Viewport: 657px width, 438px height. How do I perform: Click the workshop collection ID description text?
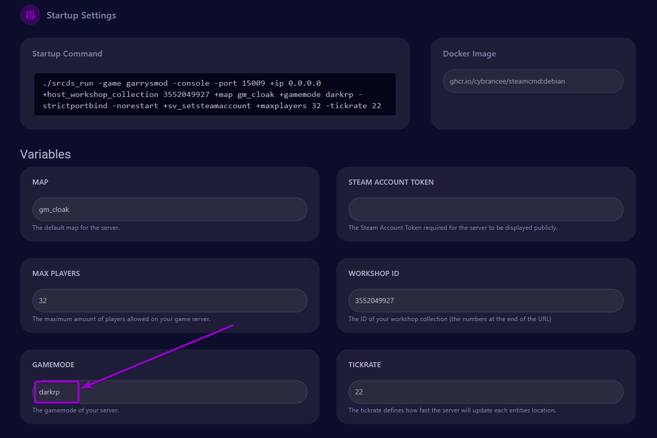pos(450,319)
